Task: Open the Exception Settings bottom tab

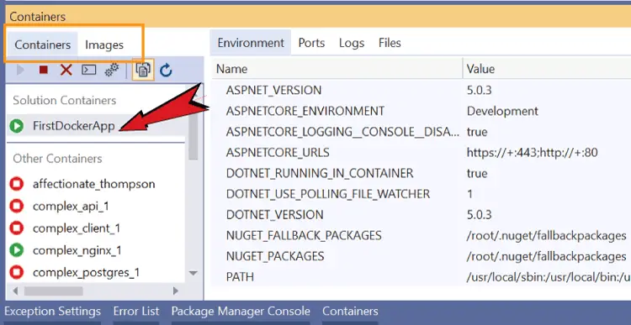Action: tap(52, 312)
